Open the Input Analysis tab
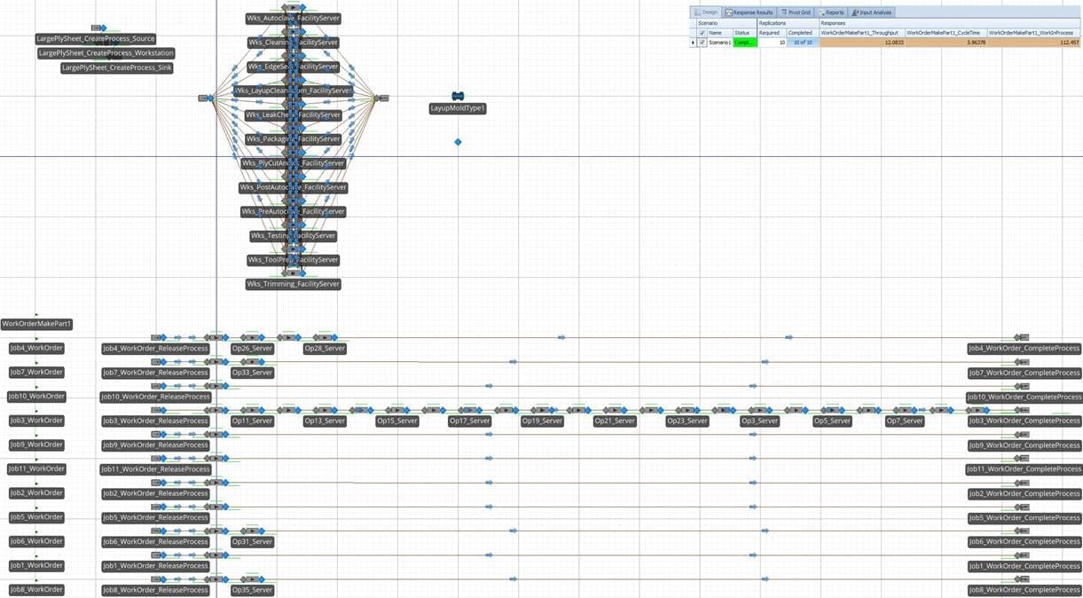Screen dimensions: 1083x598 pyautogui.click(x=872, y=12)
